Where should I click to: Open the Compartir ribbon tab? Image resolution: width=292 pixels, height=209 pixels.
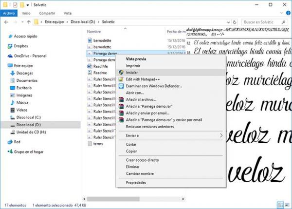[x=47, y=13]
